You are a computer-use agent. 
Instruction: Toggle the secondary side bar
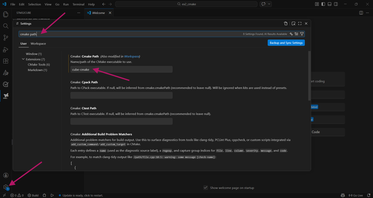click(336, 4)
